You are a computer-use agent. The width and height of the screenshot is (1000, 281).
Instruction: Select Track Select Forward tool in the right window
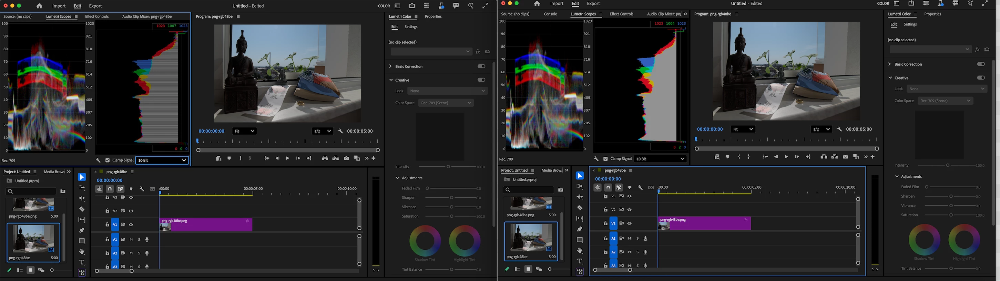[x=580, y=187]
